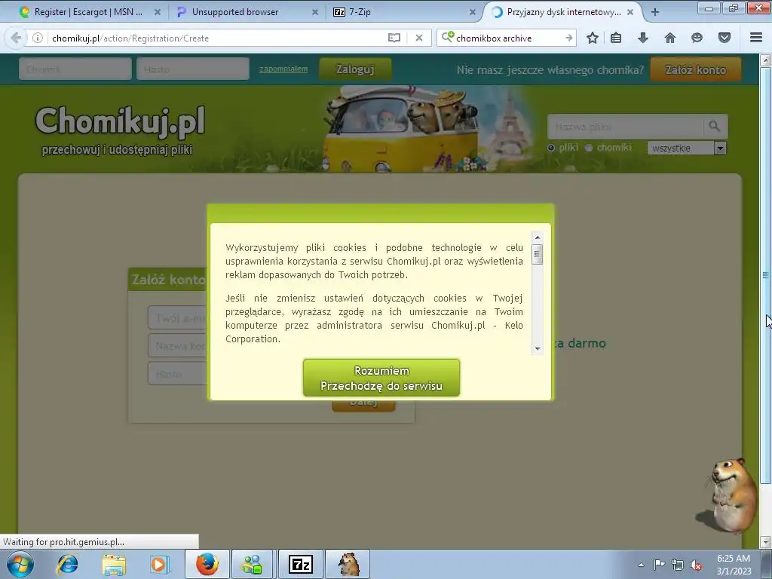Open the network tray icon

(678, 564)
